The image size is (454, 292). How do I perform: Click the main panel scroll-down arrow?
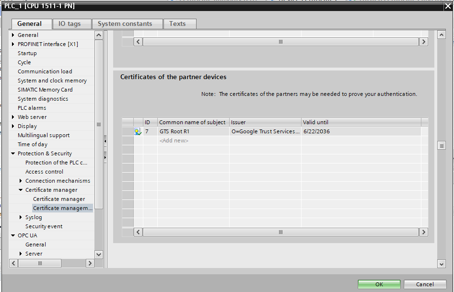(442, 264)
